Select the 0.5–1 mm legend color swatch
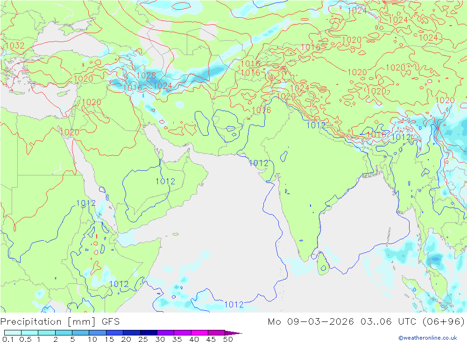 [x=30, y=333]
